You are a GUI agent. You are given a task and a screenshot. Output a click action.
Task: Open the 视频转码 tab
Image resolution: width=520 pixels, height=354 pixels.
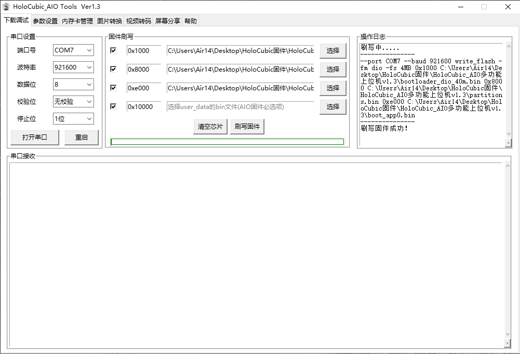click(138, 21)
